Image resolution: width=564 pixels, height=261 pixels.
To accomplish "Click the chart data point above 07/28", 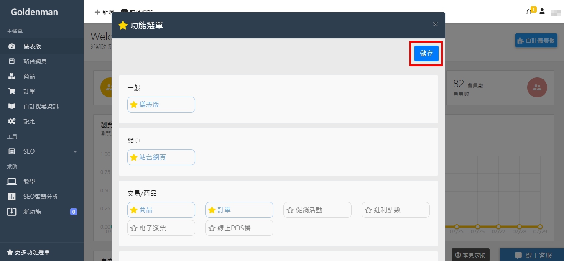I will (x=519, y=227).
